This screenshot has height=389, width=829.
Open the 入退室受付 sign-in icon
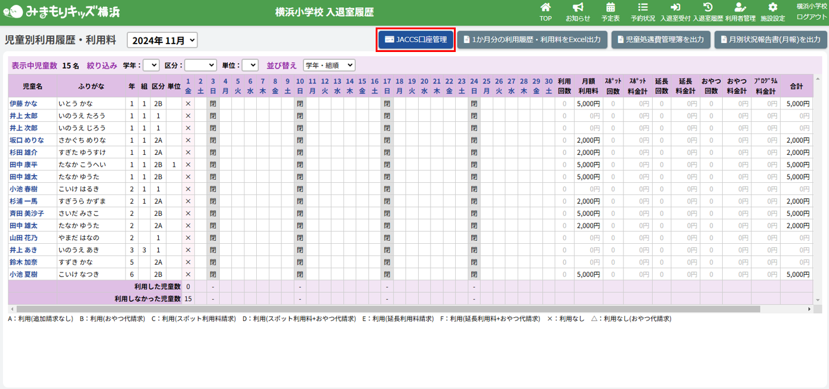tap(675, 8)
